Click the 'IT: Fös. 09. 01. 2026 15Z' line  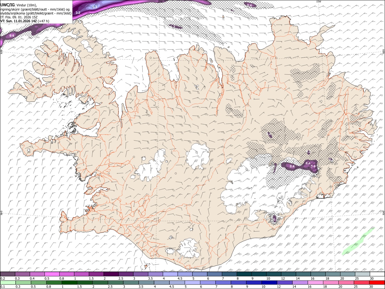pos(19,17)
